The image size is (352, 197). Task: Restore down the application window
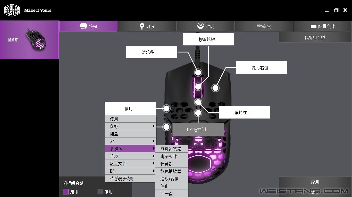tap(336, 10)
